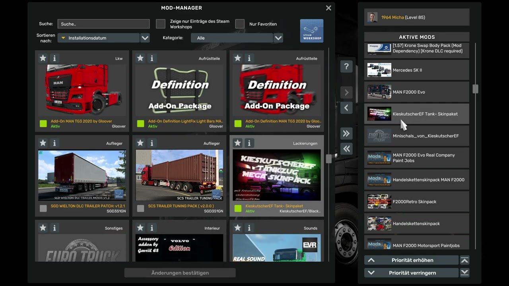Star the KieskutscherEF Tank-Skinpaket card
The height and width of the screenshot is (286, 509).
(238, 143)
